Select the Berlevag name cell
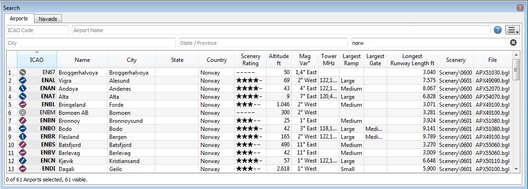Image resolution: width=528 pixels, height=189 pixels. (82, 153)
